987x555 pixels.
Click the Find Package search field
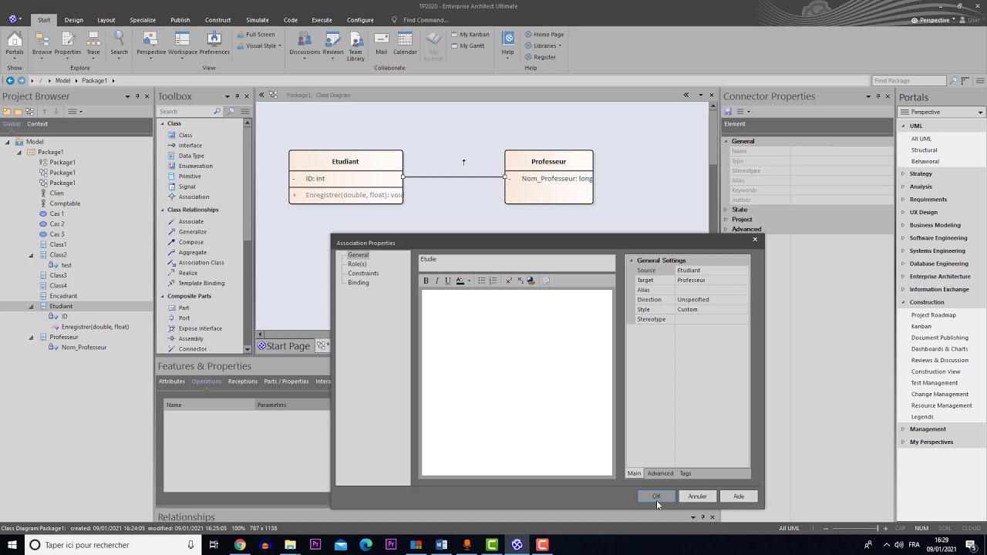point(909,81)
